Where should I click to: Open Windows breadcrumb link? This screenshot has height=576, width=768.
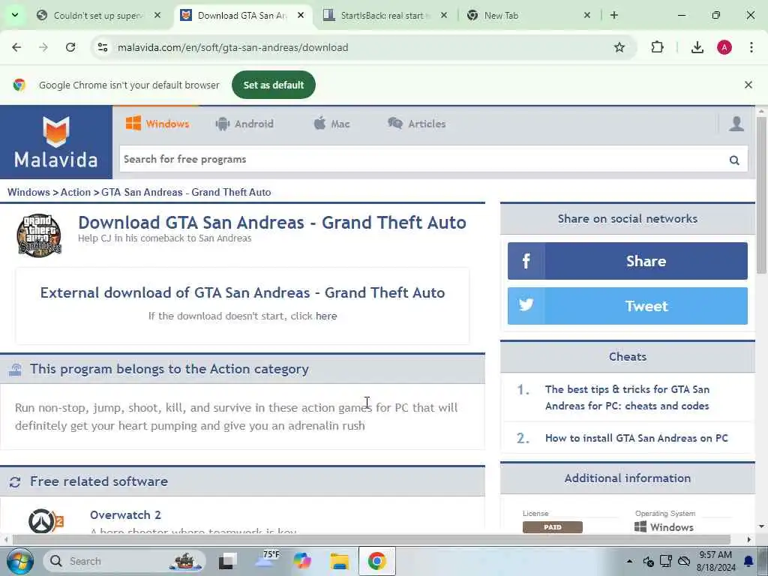[28, 192]
